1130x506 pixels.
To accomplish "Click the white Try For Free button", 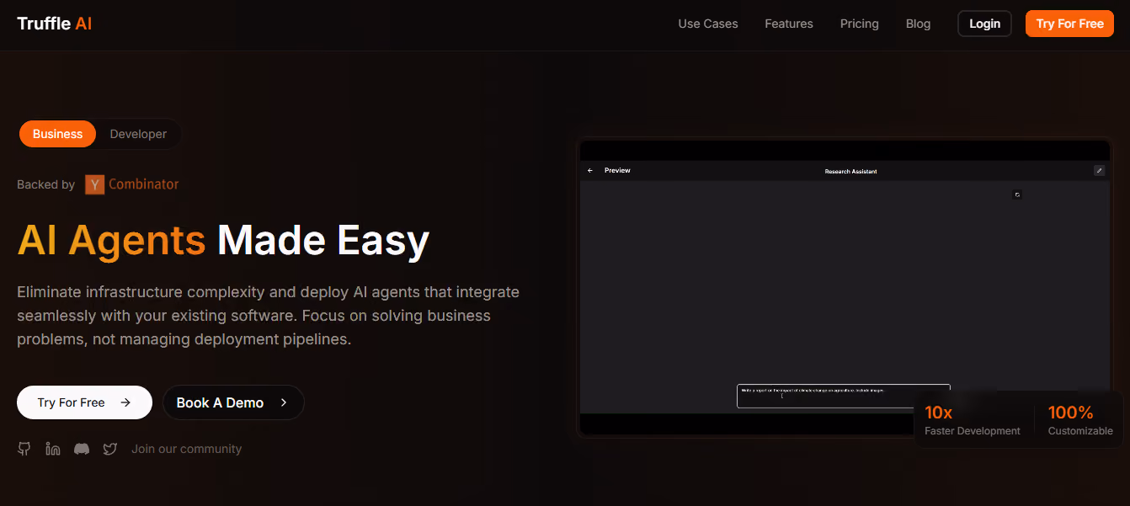I will click(x=84, y=402).
